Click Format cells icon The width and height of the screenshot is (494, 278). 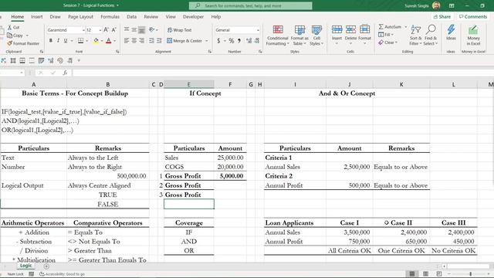tap(364, 29)
